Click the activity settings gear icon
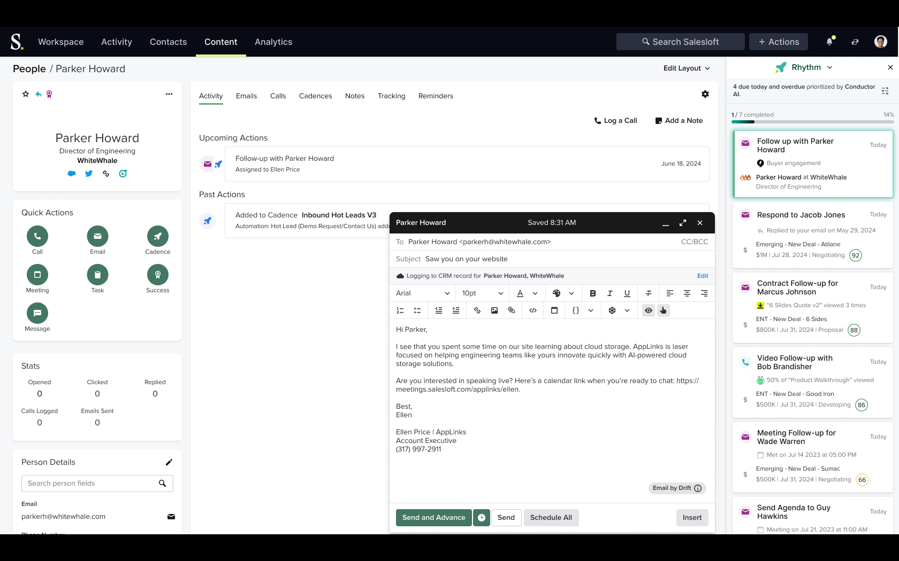Viewport: 899px width, 561px height. 705,94
